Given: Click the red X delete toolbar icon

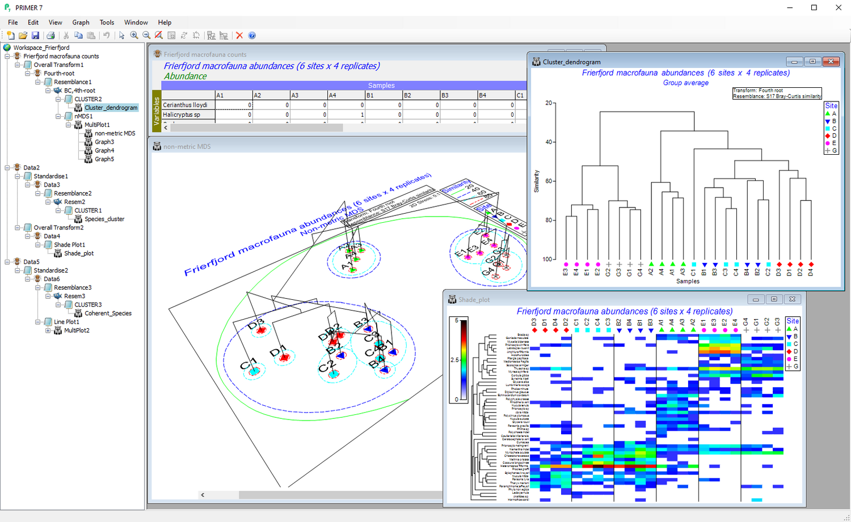Looking at the screenshot, I should point(239,35).
